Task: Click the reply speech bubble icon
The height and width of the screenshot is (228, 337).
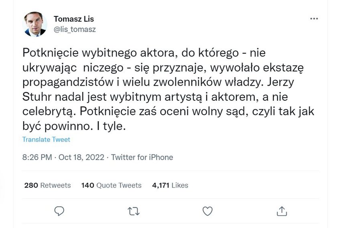Action: (x=59, y=211)
